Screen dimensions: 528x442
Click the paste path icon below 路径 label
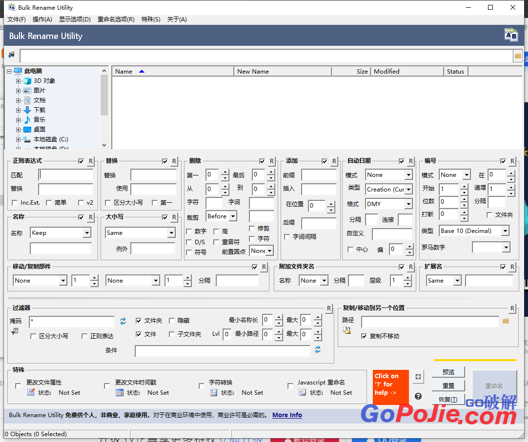(x=347, y=330)
